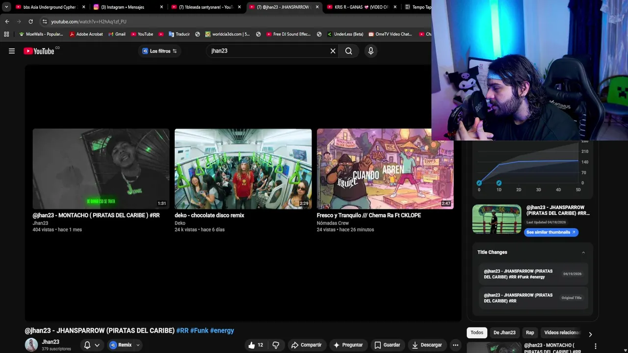Save video with Guardar button
This screenshot has width=628, height=353.
[387, 345]
